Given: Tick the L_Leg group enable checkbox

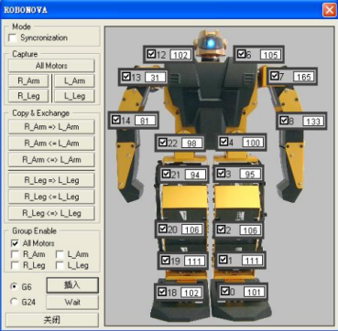Looking at the screenshot, I should click(60, 265).
